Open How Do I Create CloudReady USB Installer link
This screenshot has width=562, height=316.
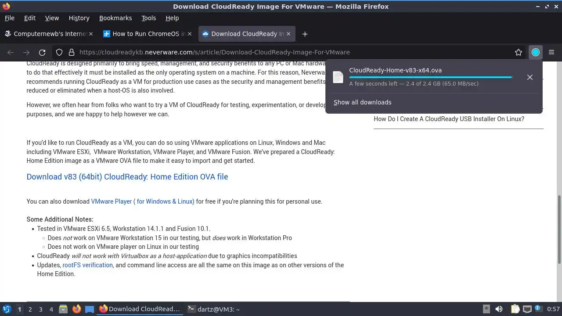[449, 119]
